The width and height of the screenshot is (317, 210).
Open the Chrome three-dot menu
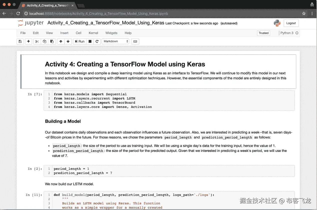coord(312,14)
